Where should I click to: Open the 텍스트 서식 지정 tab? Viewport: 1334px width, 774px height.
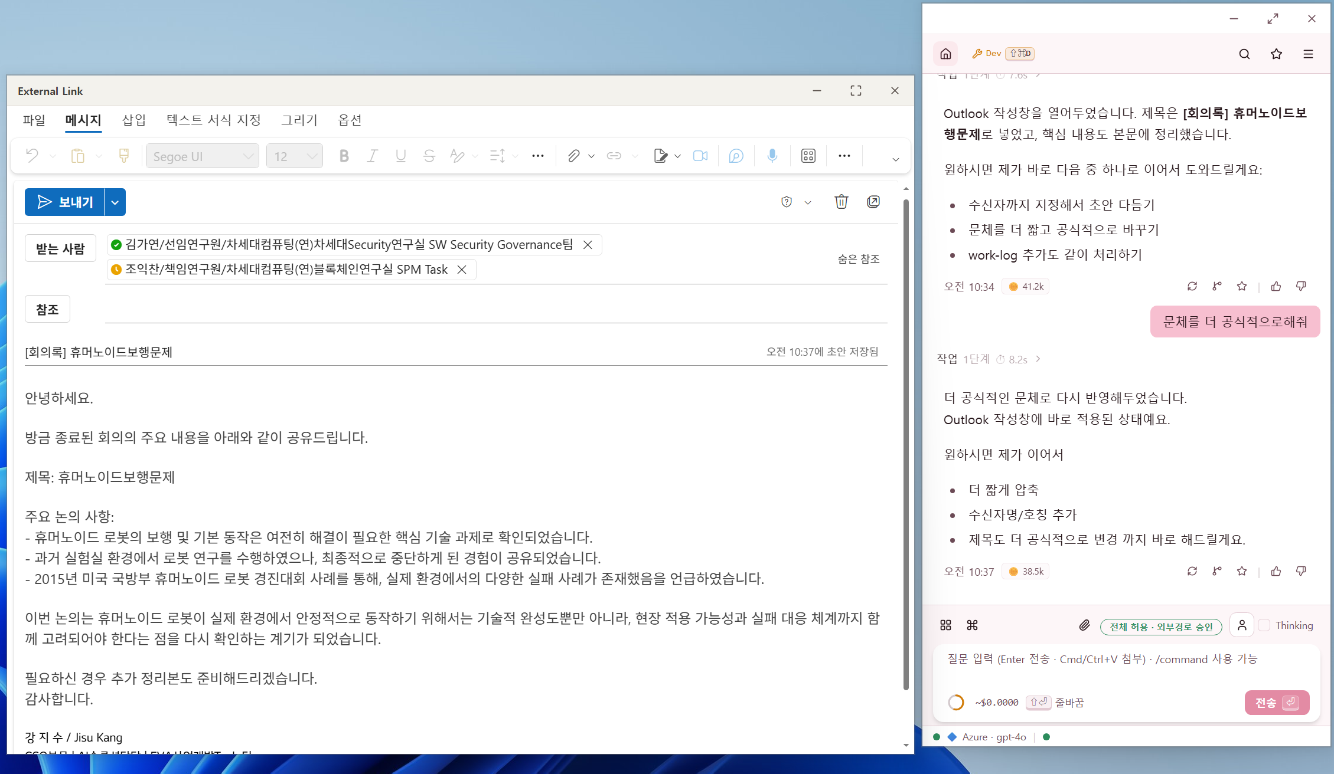tap(214, 120)
